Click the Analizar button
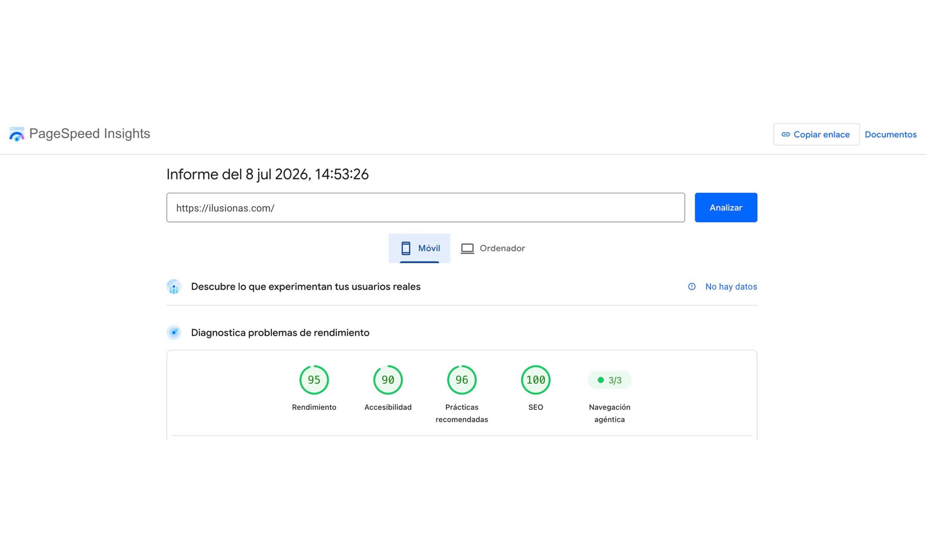The image size is (928, 556). pos(726,207)
